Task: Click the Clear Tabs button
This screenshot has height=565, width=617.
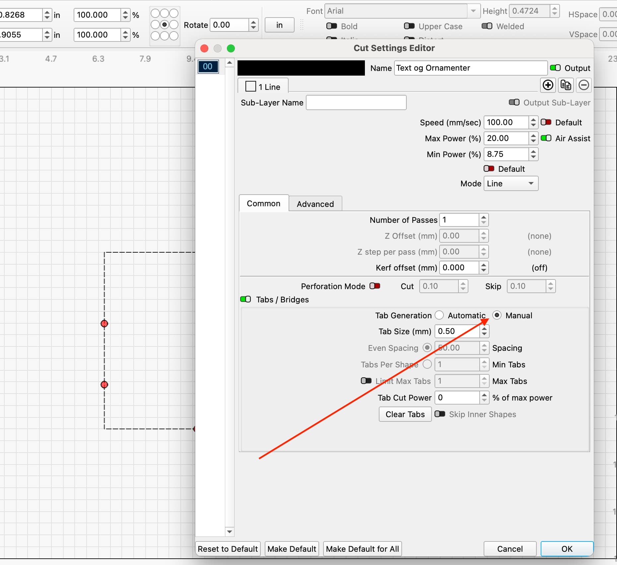Action: click(x=405, y=414)
